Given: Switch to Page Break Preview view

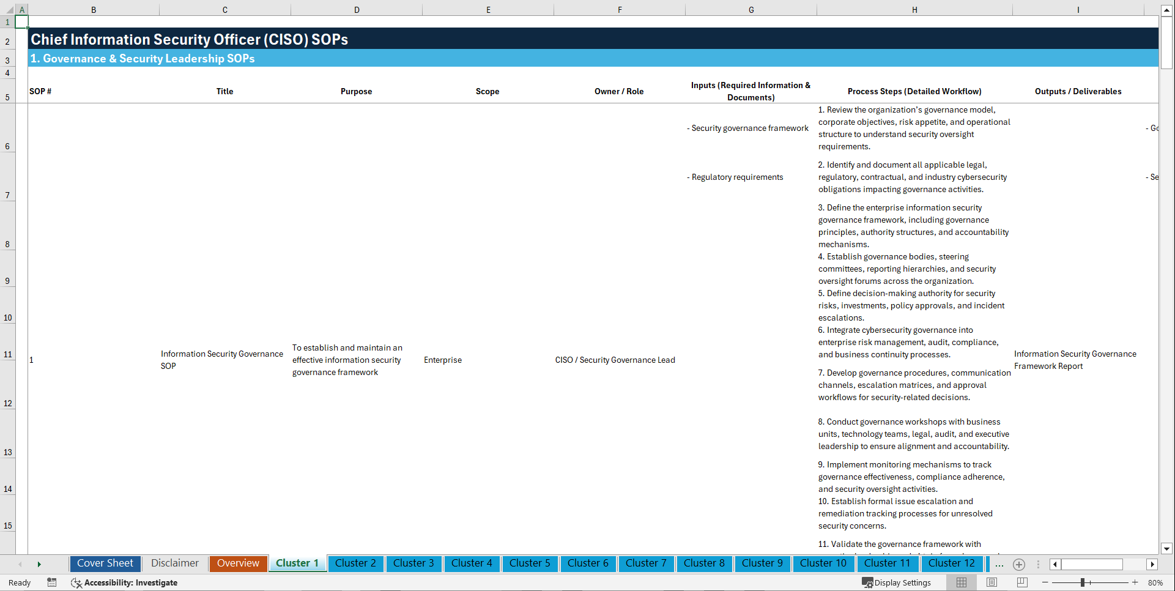Looking at the screenshot, I should click(1022, 582).
